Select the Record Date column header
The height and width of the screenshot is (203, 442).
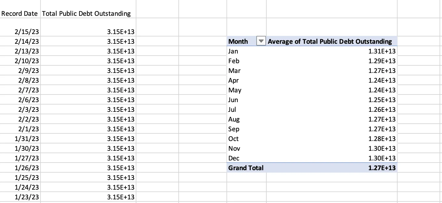[x=19, y=13]
